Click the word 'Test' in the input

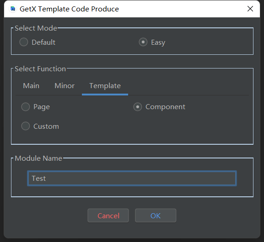pyautogui.click(x=39, y=179)
